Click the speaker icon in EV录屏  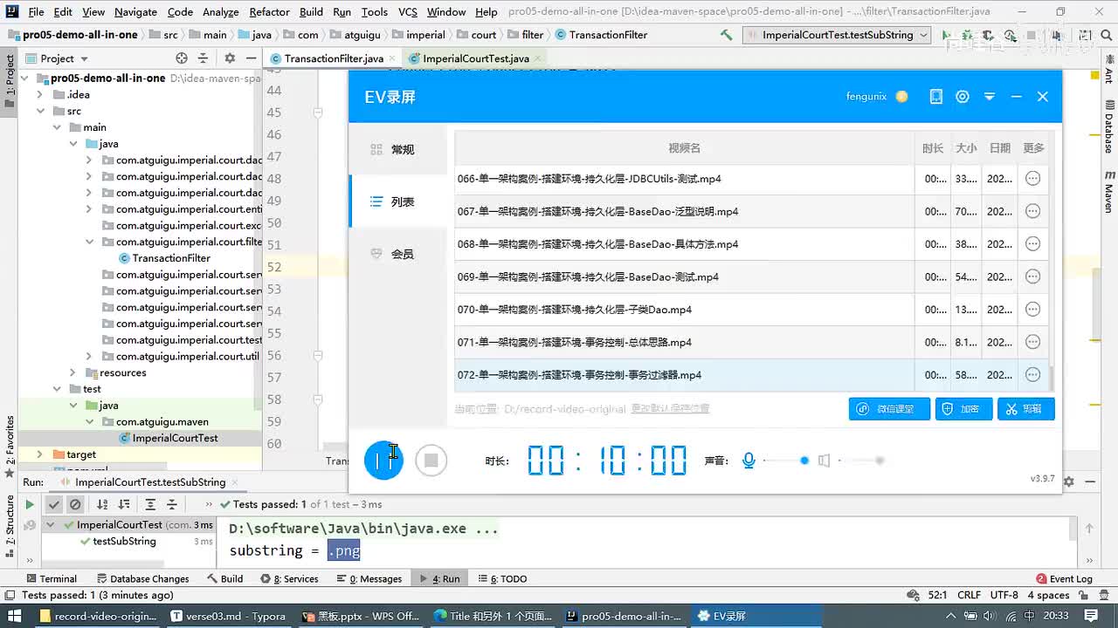coord(824,461)
